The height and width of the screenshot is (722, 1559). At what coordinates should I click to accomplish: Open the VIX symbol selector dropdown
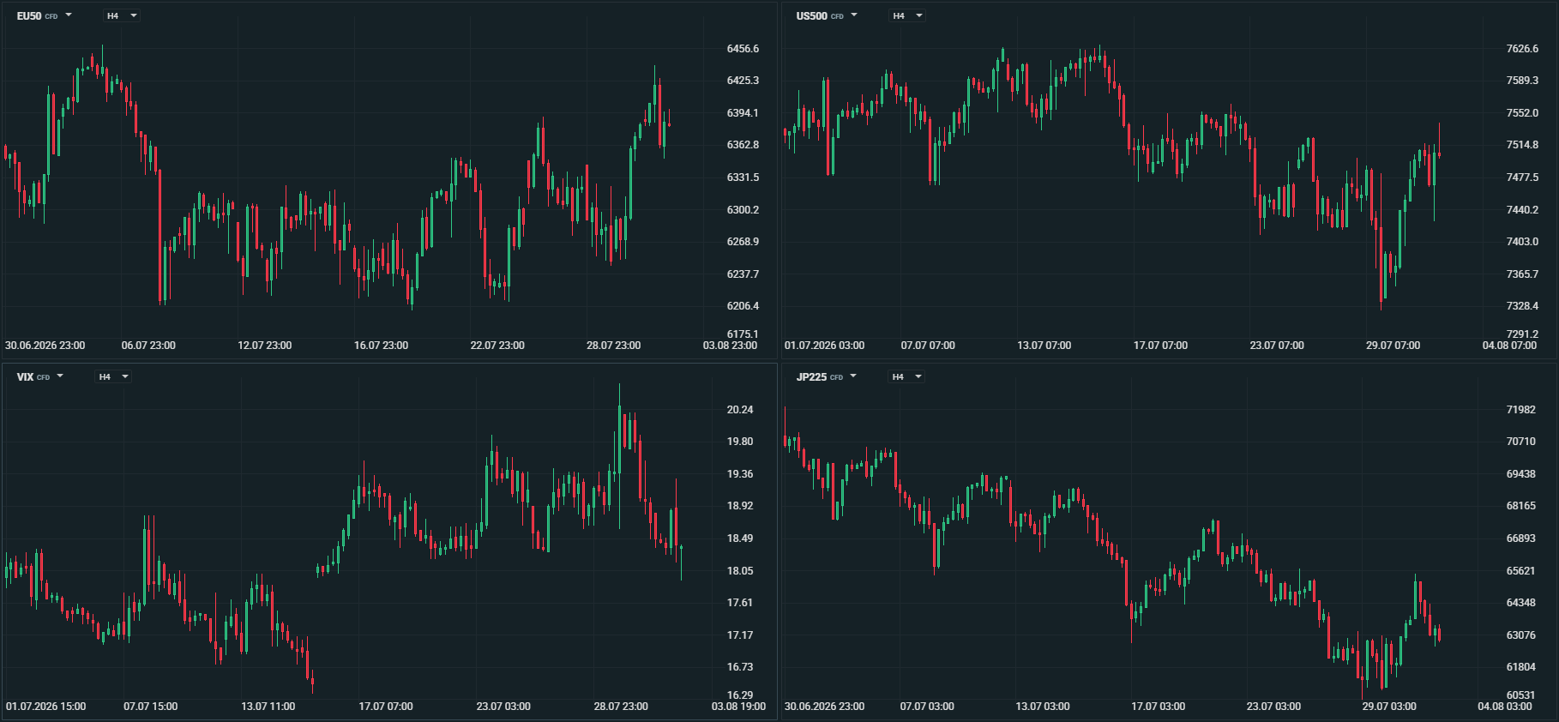tap(39, 376)
